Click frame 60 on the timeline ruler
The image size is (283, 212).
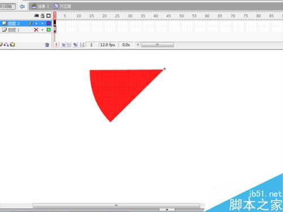click(x=207, y=16)
